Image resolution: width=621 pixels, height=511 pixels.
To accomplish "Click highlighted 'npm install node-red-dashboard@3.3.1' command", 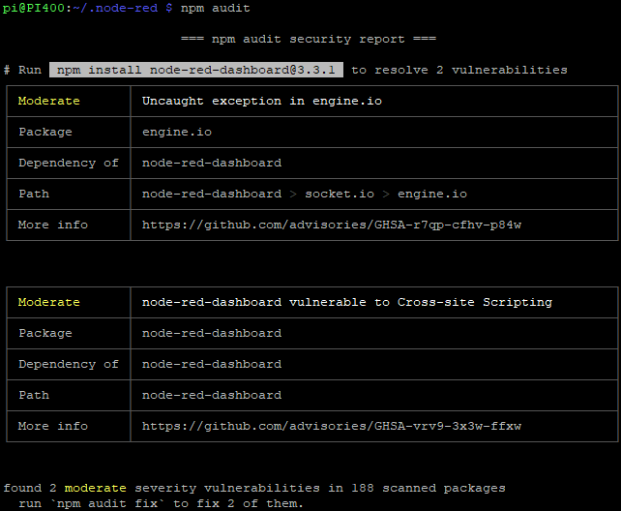I will click(x=196, y=70).
